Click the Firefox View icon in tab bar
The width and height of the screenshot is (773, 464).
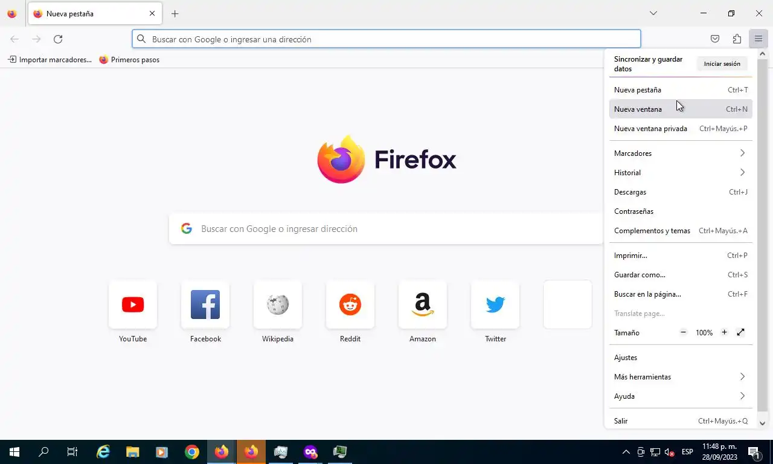coord(12,13)
